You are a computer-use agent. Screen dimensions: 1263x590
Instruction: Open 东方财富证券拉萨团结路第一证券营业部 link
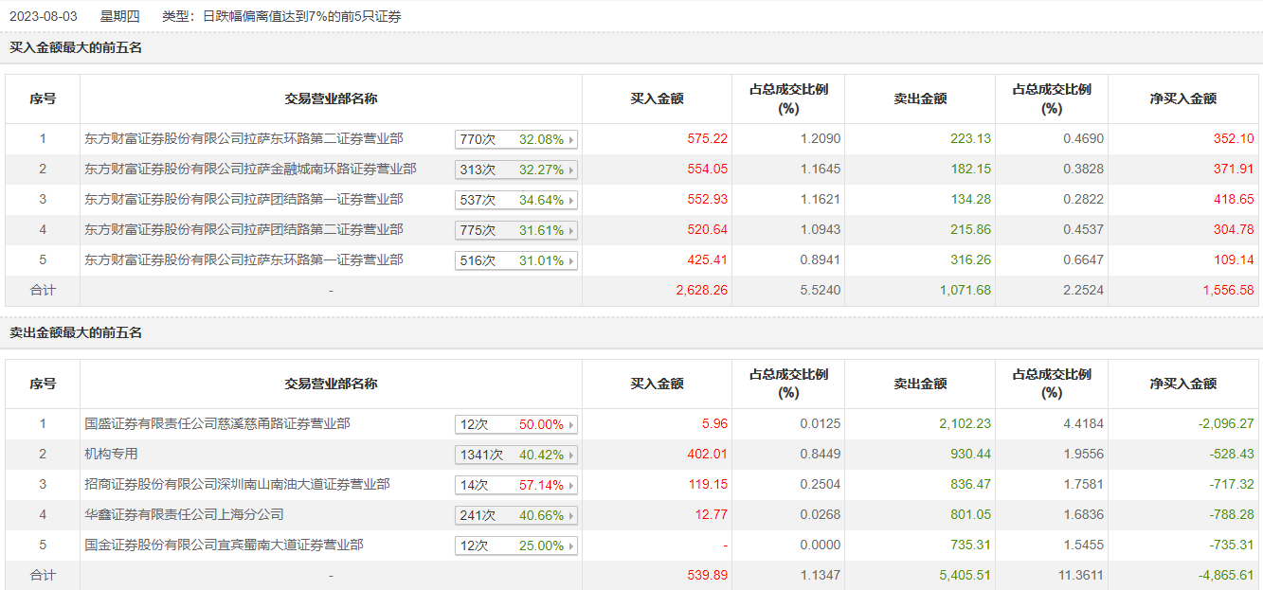coord(244,199)
